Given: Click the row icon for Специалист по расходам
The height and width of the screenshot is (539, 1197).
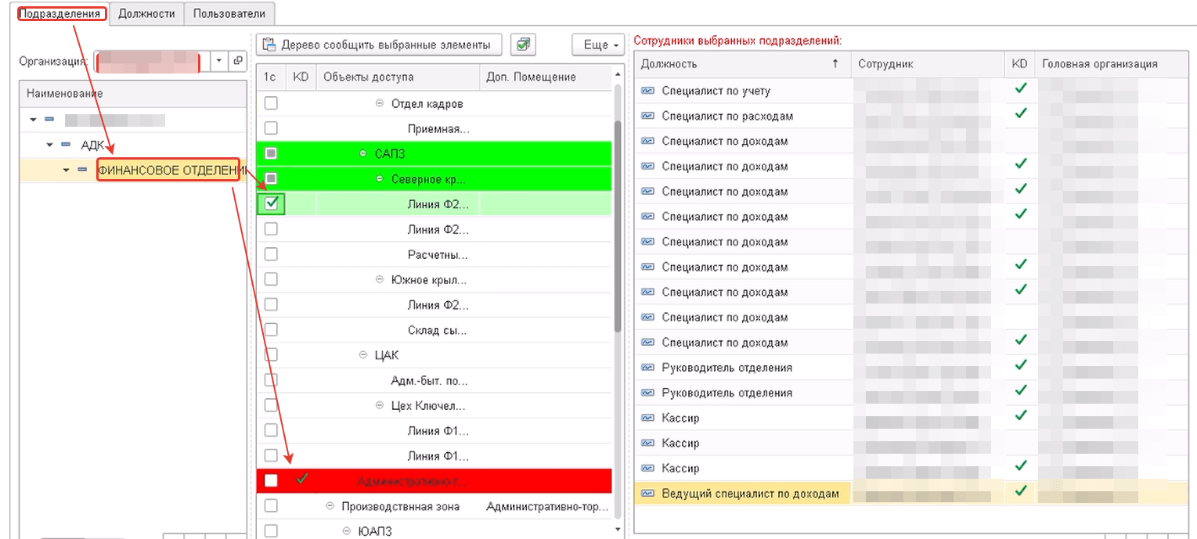Looking at the screenshot, I should [x=647, y=116].
